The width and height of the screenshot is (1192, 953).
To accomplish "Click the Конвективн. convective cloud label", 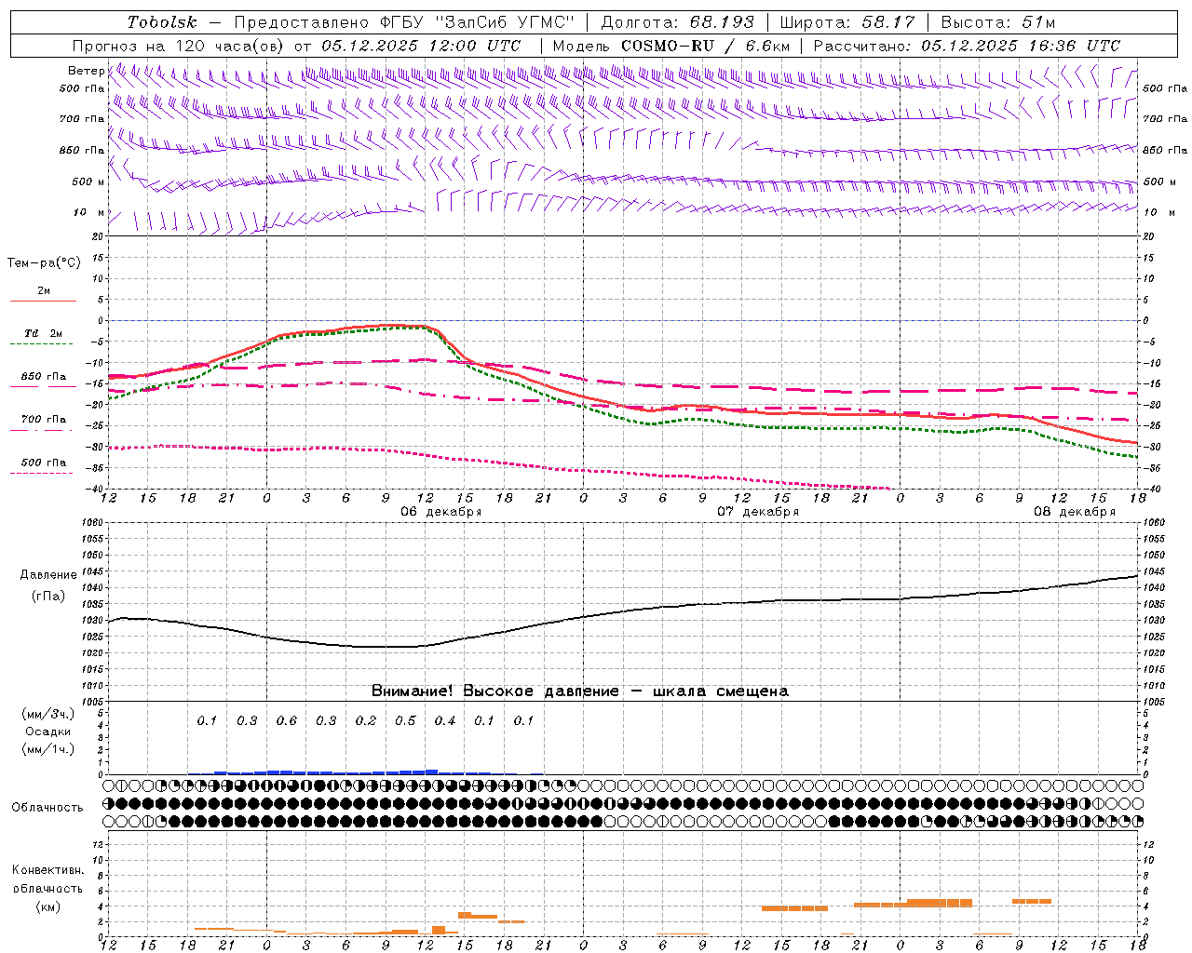I will pyautogui.click(x=47, y=870).
